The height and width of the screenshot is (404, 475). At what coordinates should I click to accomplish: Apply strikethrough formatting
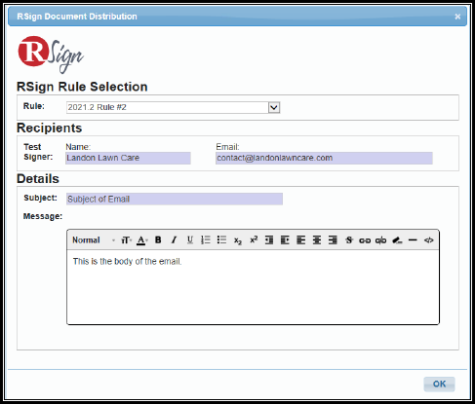click(349, 240)
